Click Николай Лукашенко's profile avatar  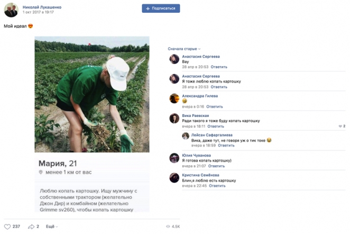(x=11, y=9)
